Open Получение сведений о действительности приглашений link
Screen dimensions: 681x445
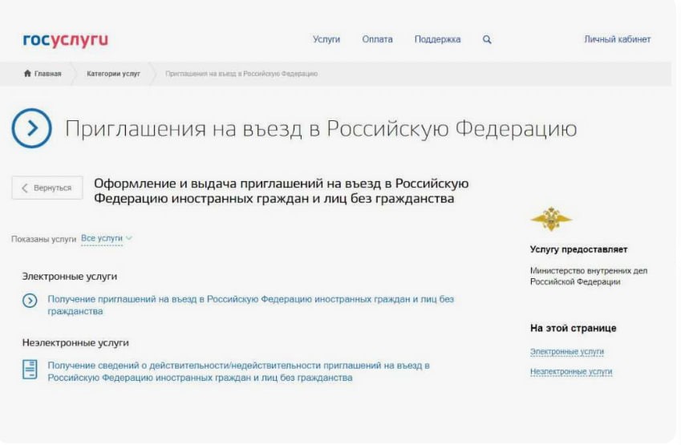(238, 366)
